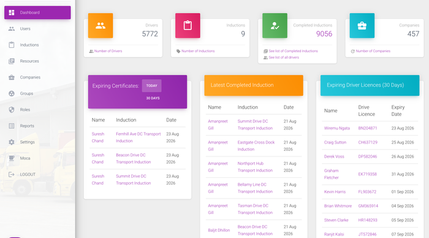Click the Roles shield icon in sidebar
The height and width of the screenshot is (238, 429).
pyautogui.click(x=12, y=110)
